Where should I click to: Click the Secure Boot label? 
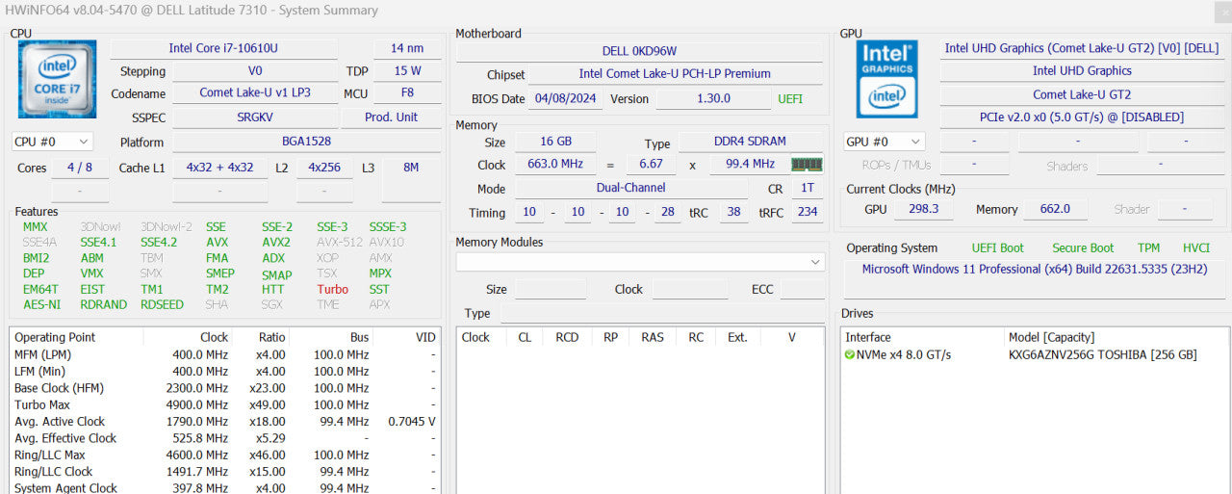1083,247
